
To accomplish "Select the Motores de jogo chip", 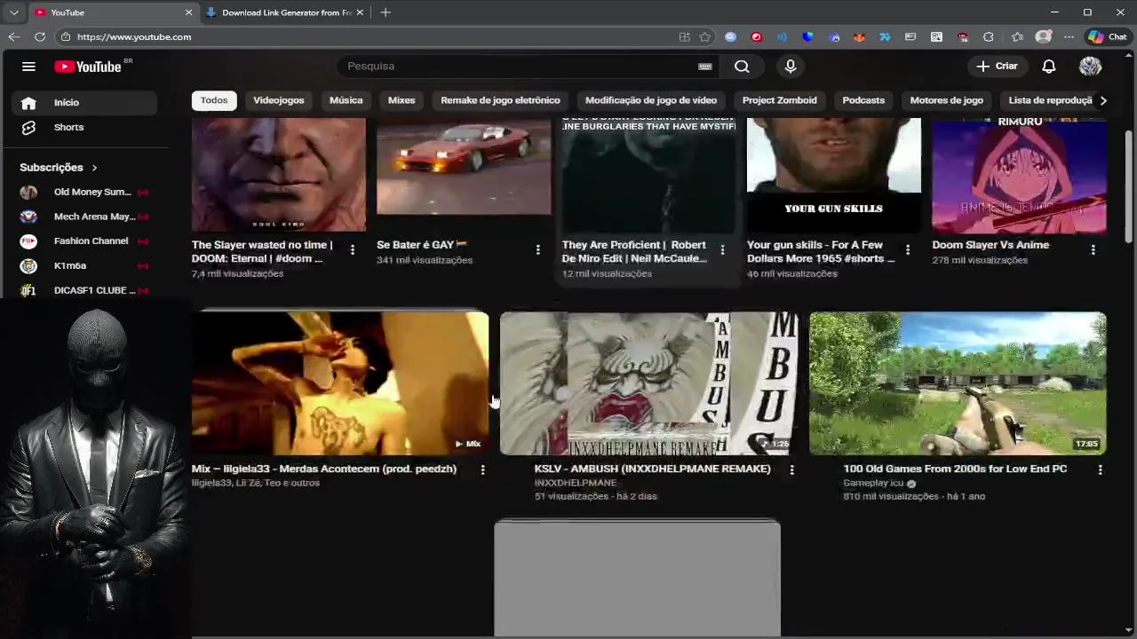I will click(x=947, y=100).
